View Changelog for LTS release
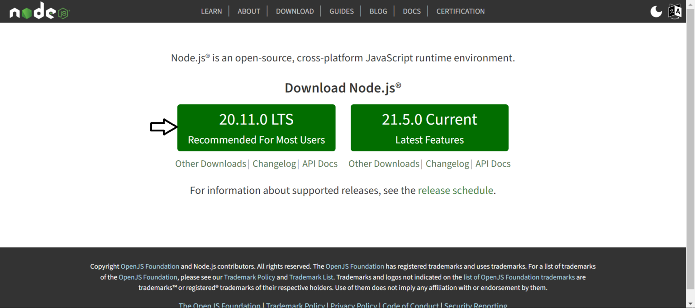The width and height of the screenshot is (695, 308). click(274, 163)
